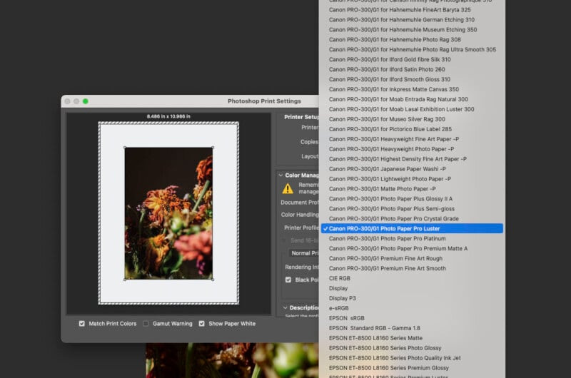Open the Normal Printing dropdown
Screen dimensions: 571x378
click(x=305, y=253)
